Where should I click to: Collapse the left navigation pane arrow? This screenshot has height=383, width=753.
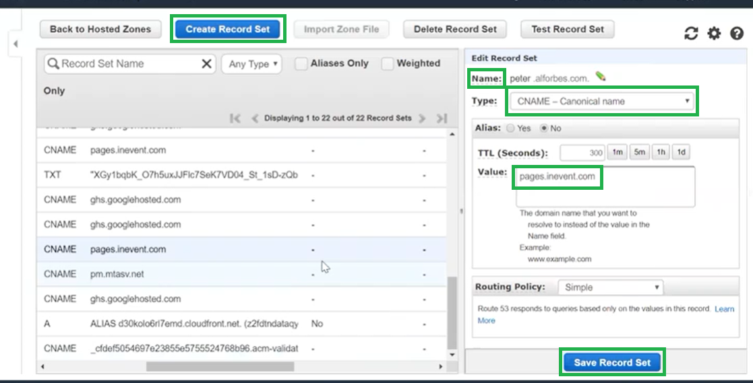pos(16,44)
